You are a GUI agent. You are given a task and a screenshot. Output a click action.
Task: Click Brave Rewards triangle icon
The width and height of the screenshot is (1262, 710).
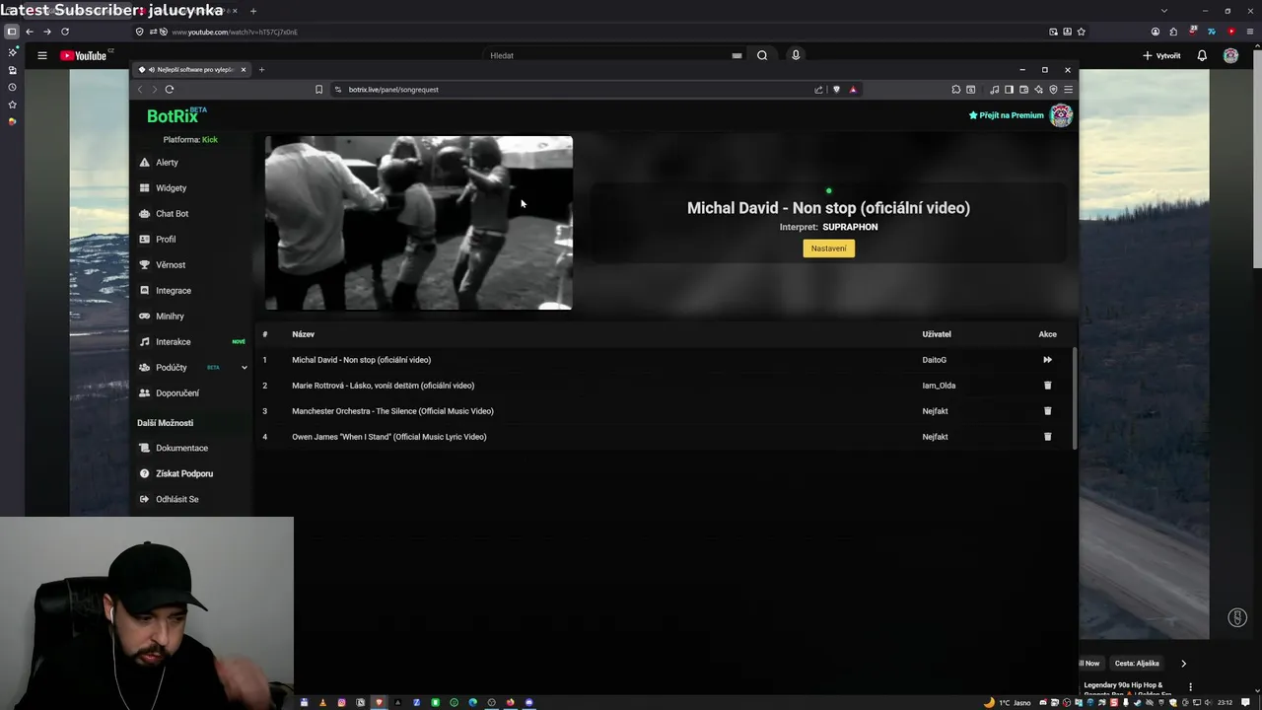pos(853,90)
